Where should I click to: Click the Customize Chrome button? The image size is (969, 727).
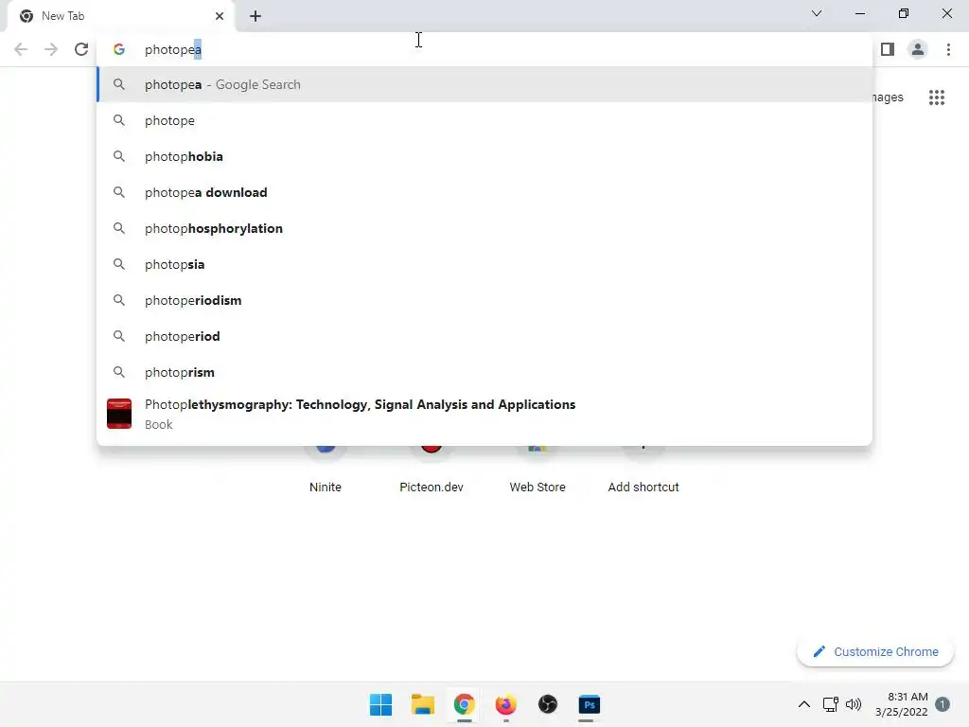pos(875,651)
